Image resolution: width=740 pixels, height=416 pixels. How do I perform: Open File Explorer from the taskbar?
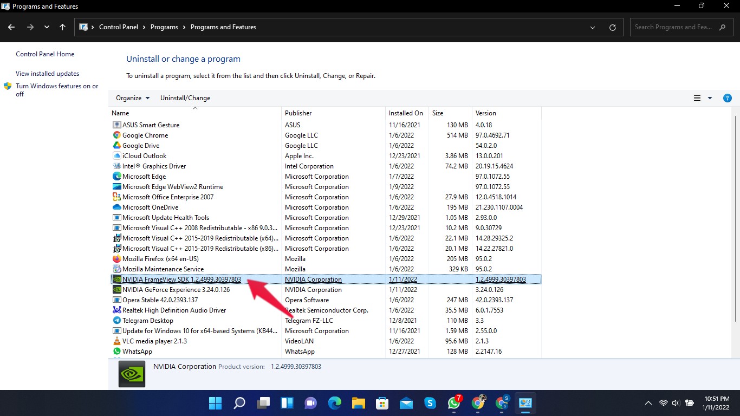click(359, 403)
